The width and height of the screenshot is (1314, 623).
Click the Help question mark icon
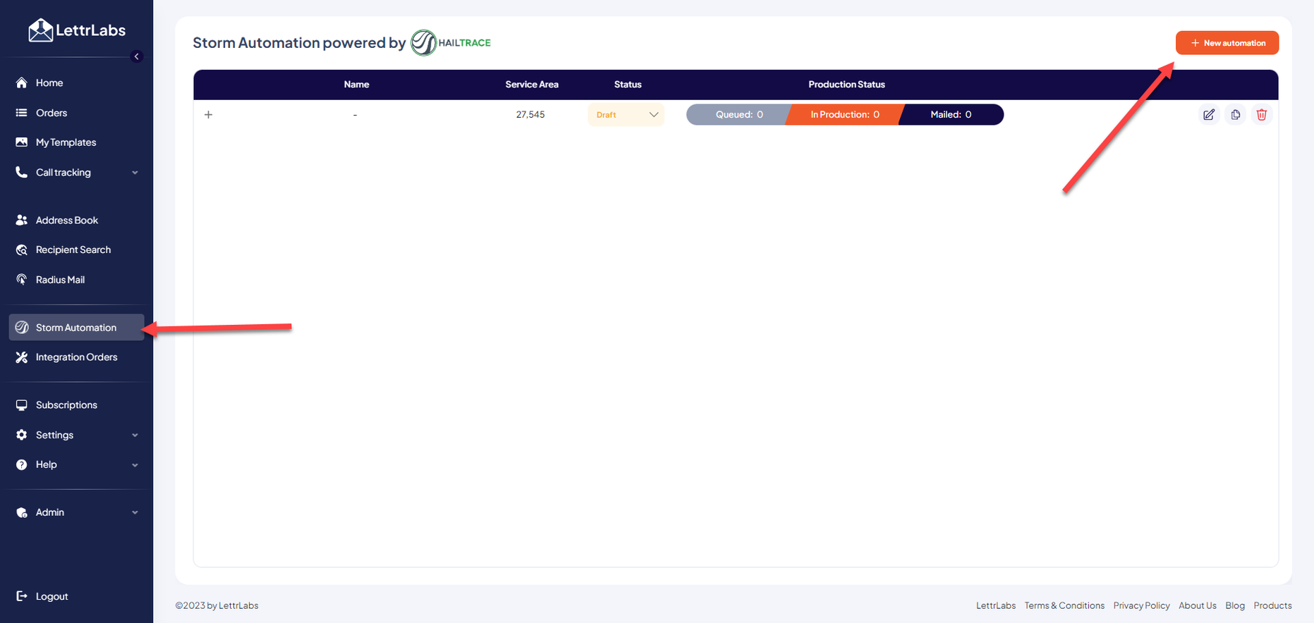(22, 464)
